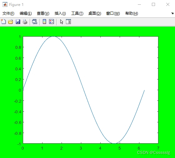Click the dock figure arrow in menu bar
The image size is (175, 158).
(x=172, y=13)
